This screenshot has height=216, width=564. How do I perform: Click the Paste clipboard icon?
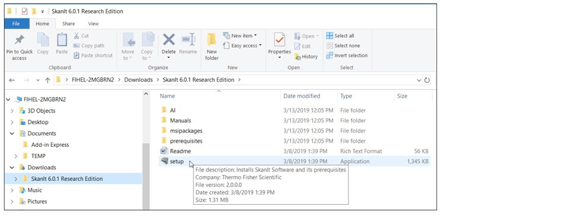point(62,40)
